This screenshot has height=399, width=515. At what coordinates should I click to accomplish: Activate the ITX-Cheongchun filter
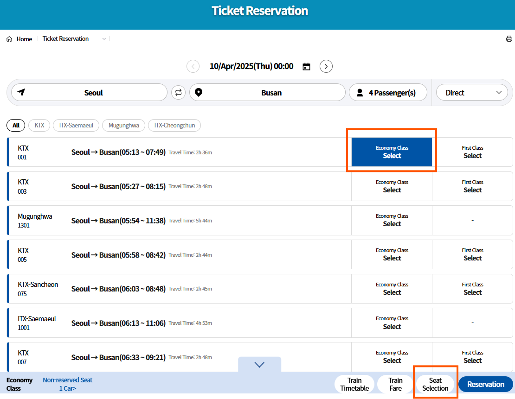tap(174, 125)
